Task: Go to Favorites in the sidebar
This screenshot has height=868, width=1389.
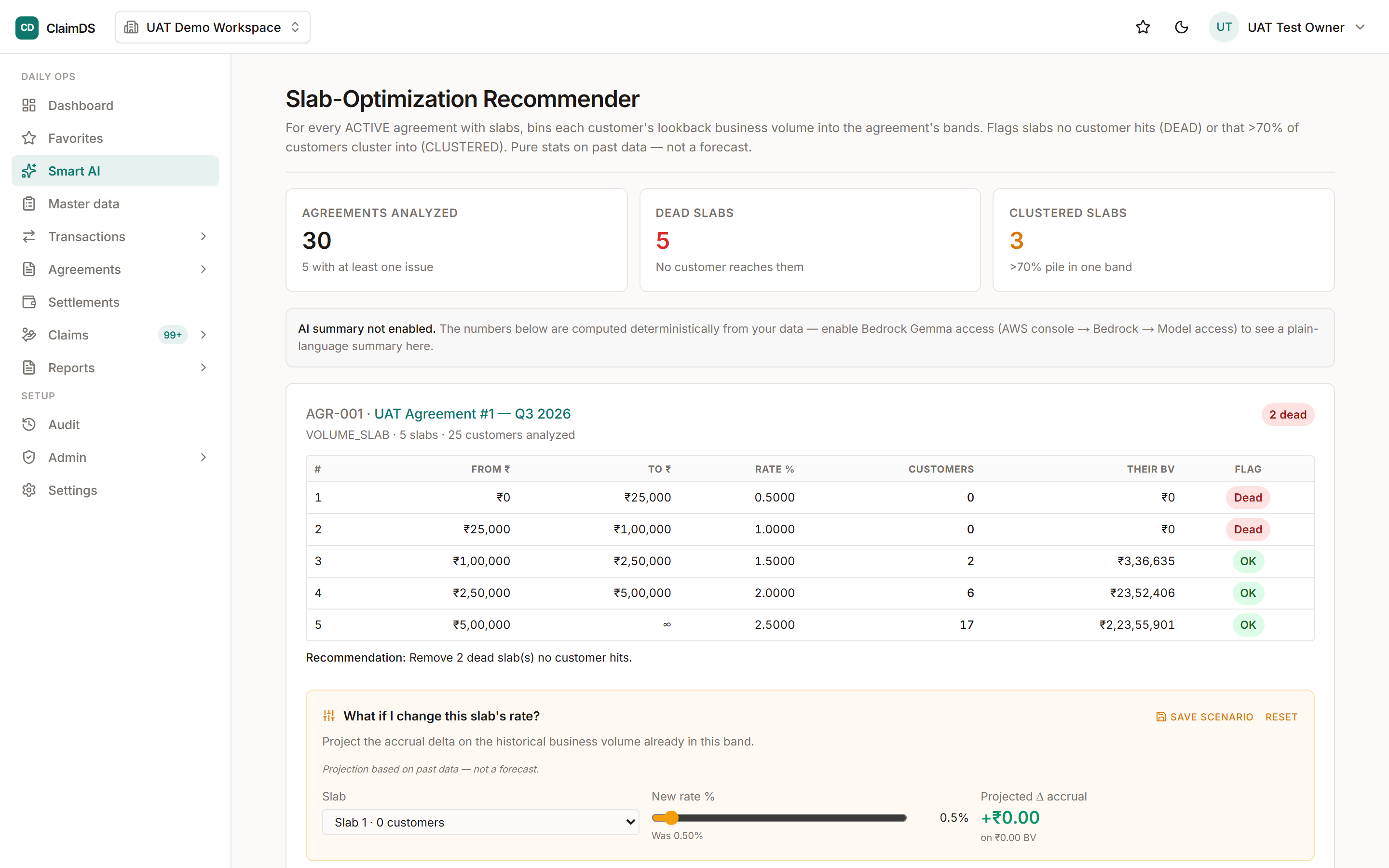Action: click(115, 138)
